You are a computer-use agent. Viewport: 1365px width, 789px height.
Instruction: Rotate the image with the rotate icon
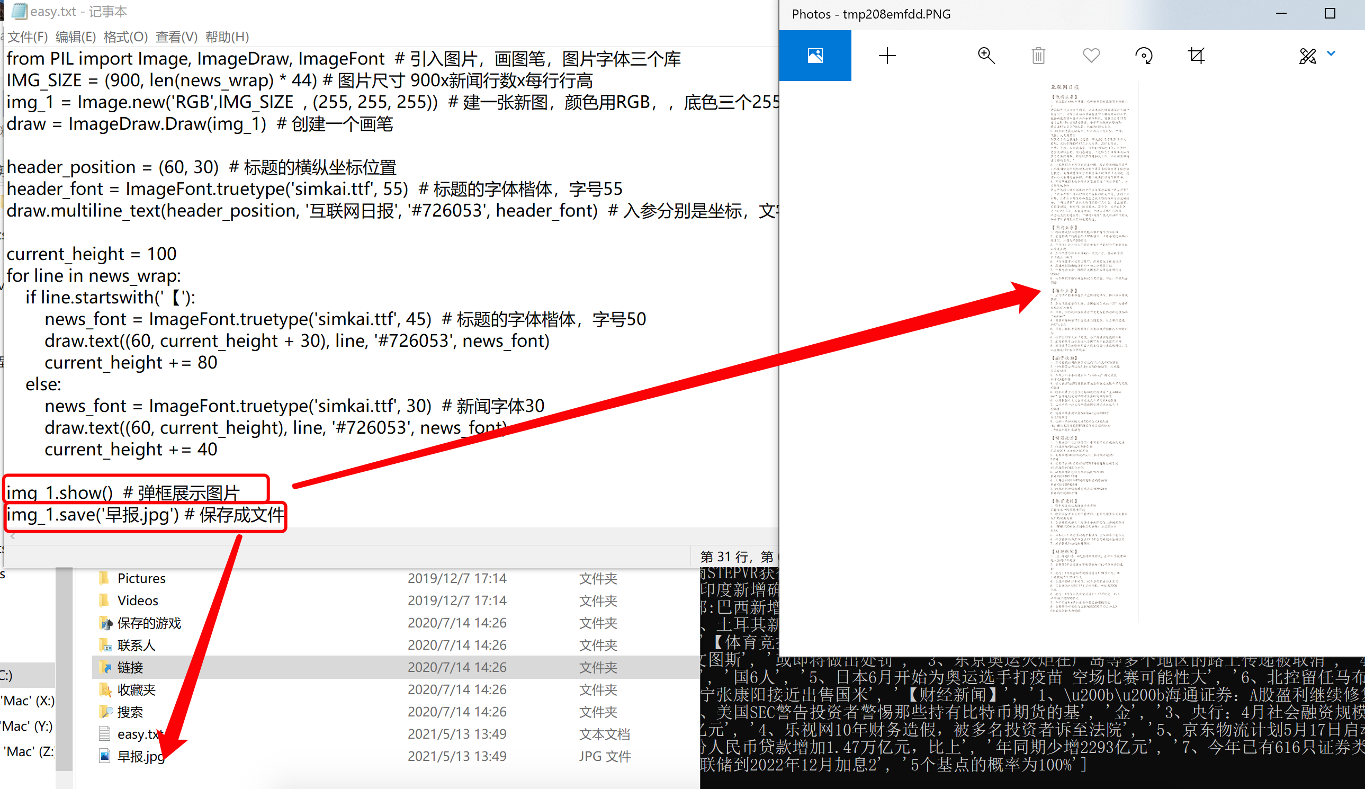click(x=1144, y=55)
